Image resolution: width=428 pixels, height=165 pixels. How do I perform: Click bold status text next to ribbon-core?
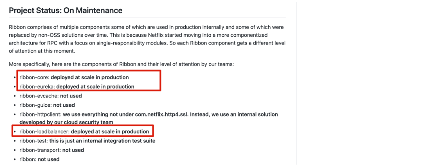89,78
